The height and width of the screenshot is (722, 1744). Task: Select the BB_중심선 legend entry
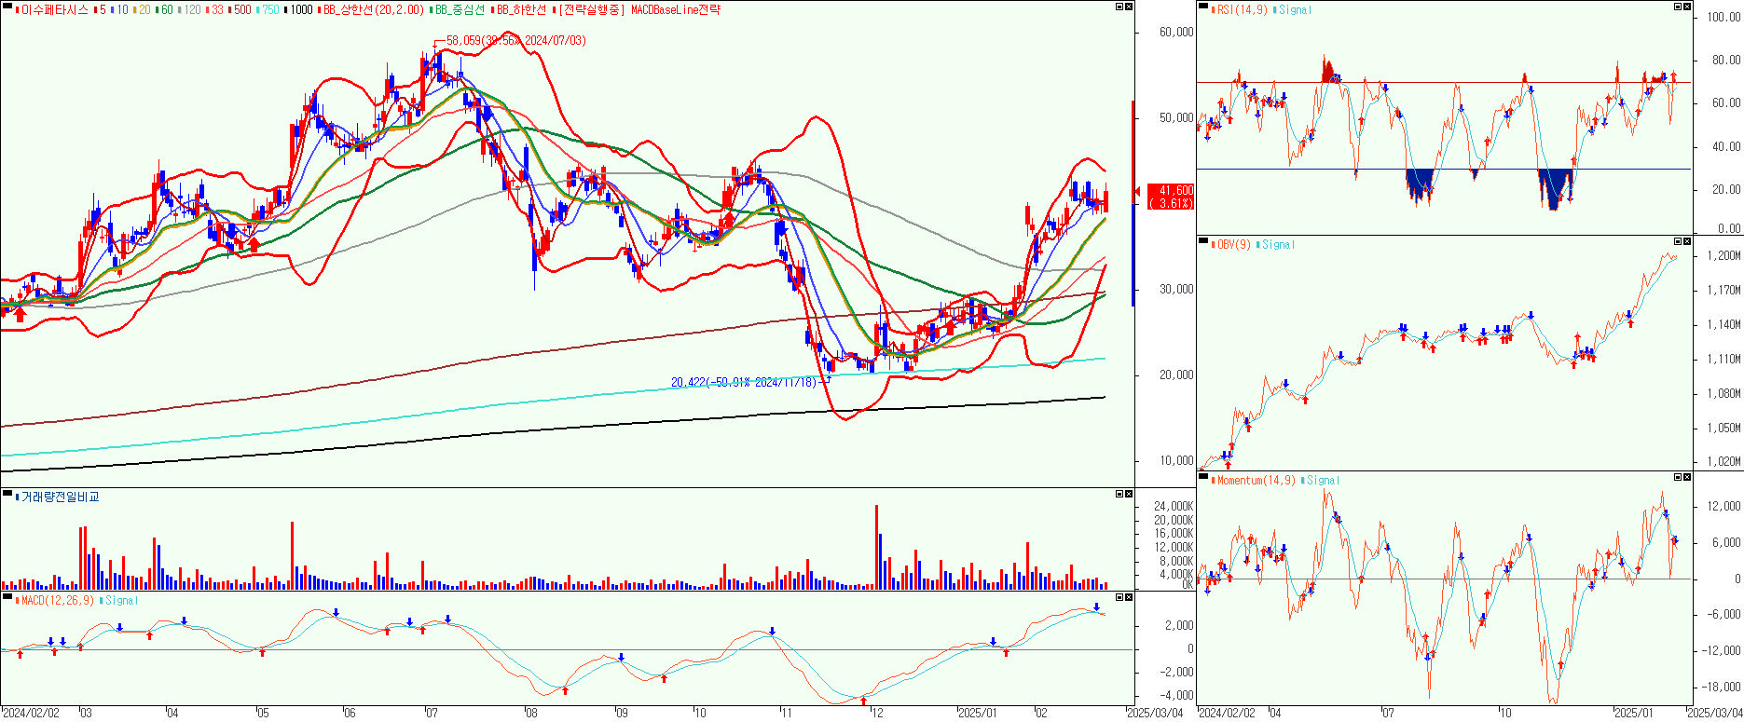[458, 10]
